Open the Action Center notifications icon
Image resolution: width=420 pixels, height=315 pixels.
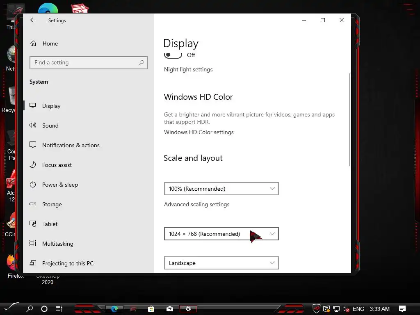click(402, 309)
